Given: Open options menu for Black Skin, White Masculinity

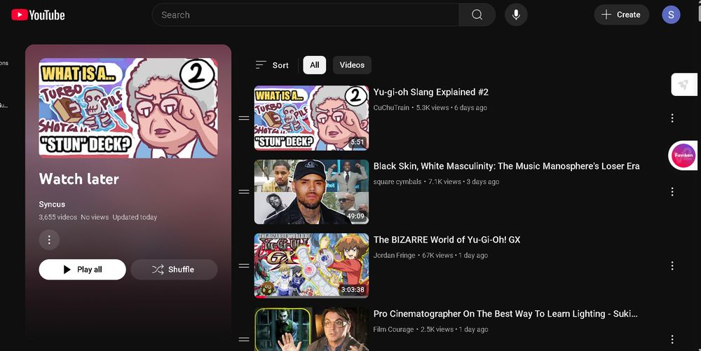Looking at the screenshot, I should pos(672,192).
